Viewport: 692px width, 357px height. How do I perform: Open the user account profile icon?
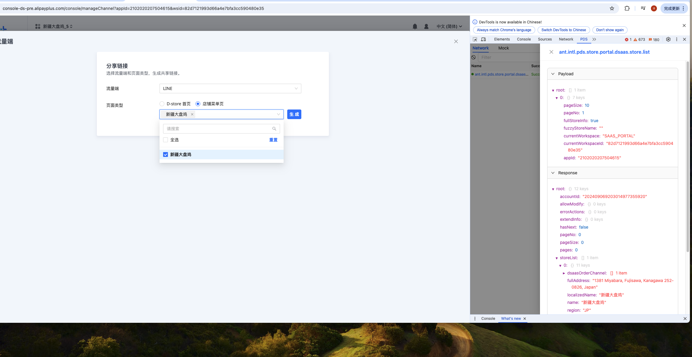426,26
